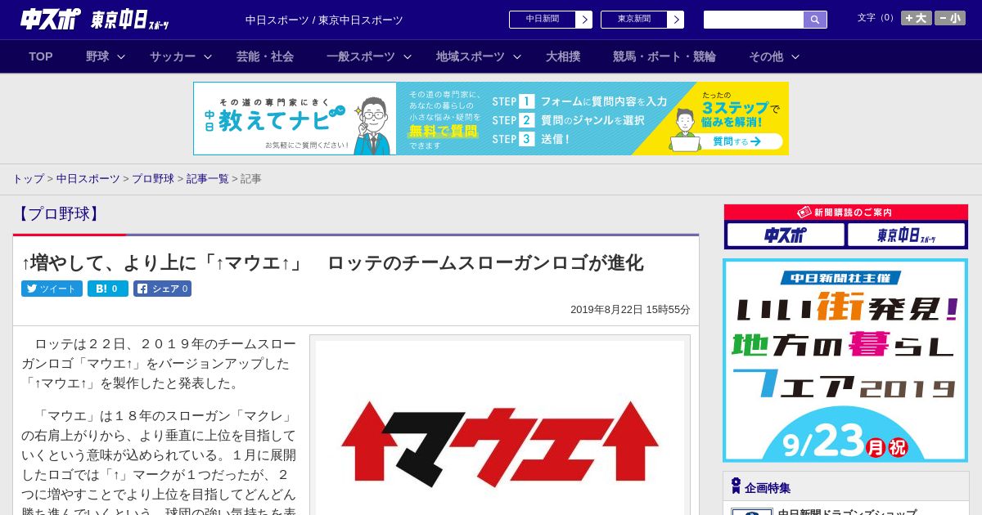Open the 芸能・社会 menu item
The image size is (982, 515).
point(265,56)
